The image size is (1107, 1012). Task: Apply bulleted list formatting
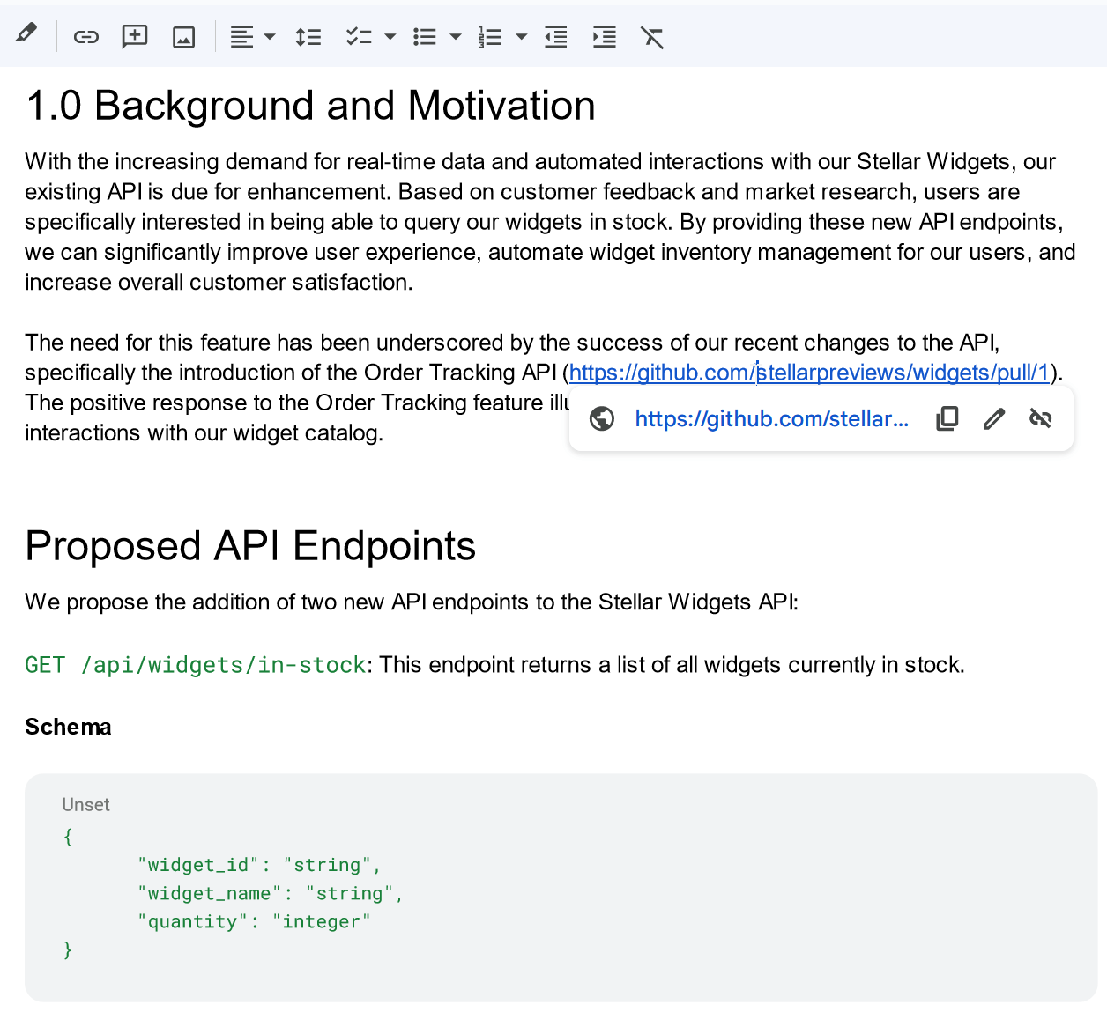[x=424, y=37]
